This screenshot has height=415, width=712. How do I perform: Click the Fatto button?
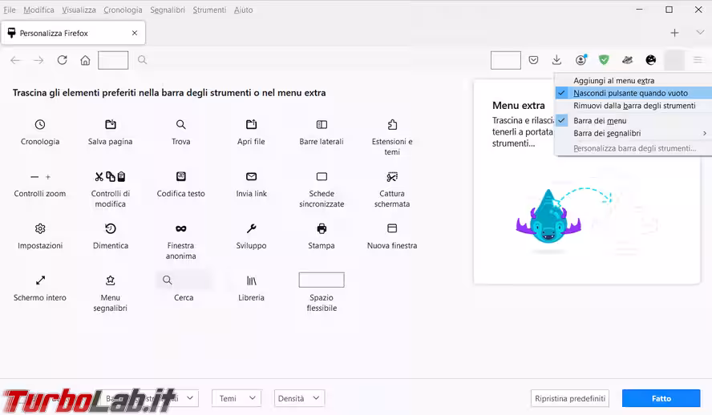coord(661,398)
